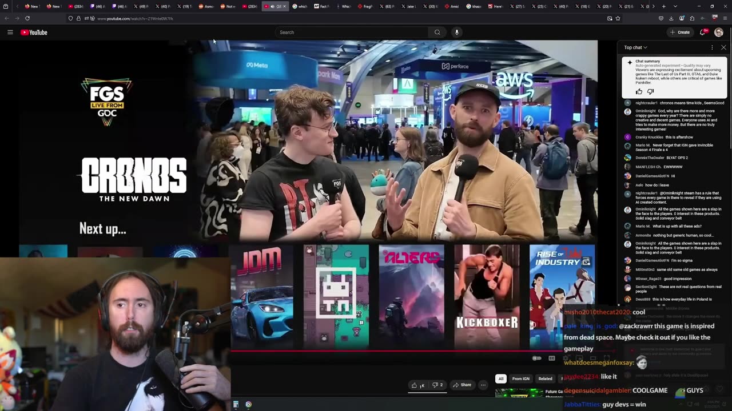Viewport: 732px width, 411px height.
Task: Select the From IGN filter chip
Action: point(520,378)
